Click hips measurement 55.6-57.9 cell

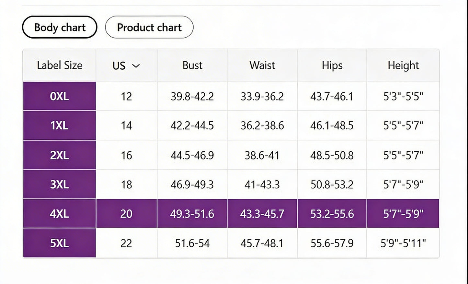click(x=332, y=243)
